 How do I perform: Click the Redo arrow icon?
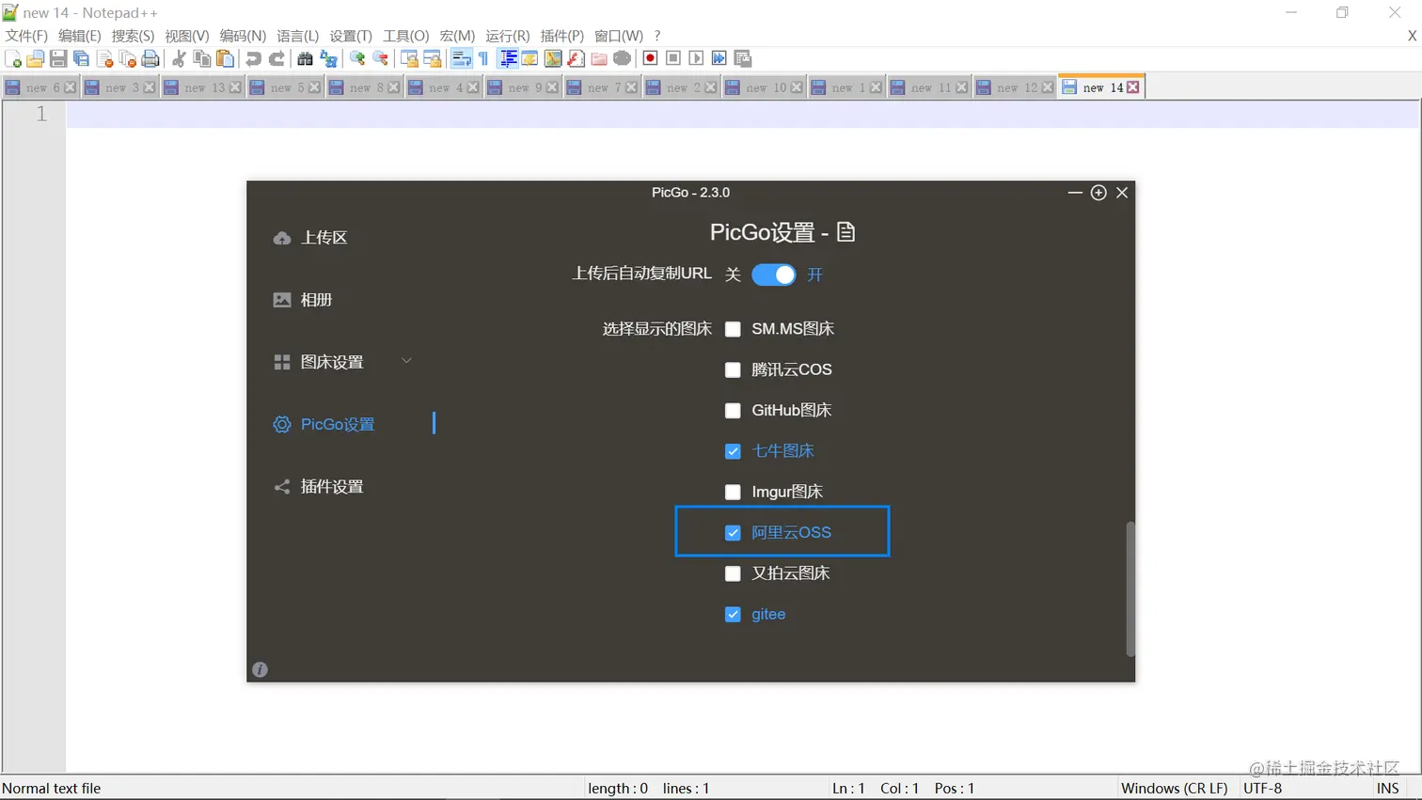pyautogui.click(x=276, y=58)
